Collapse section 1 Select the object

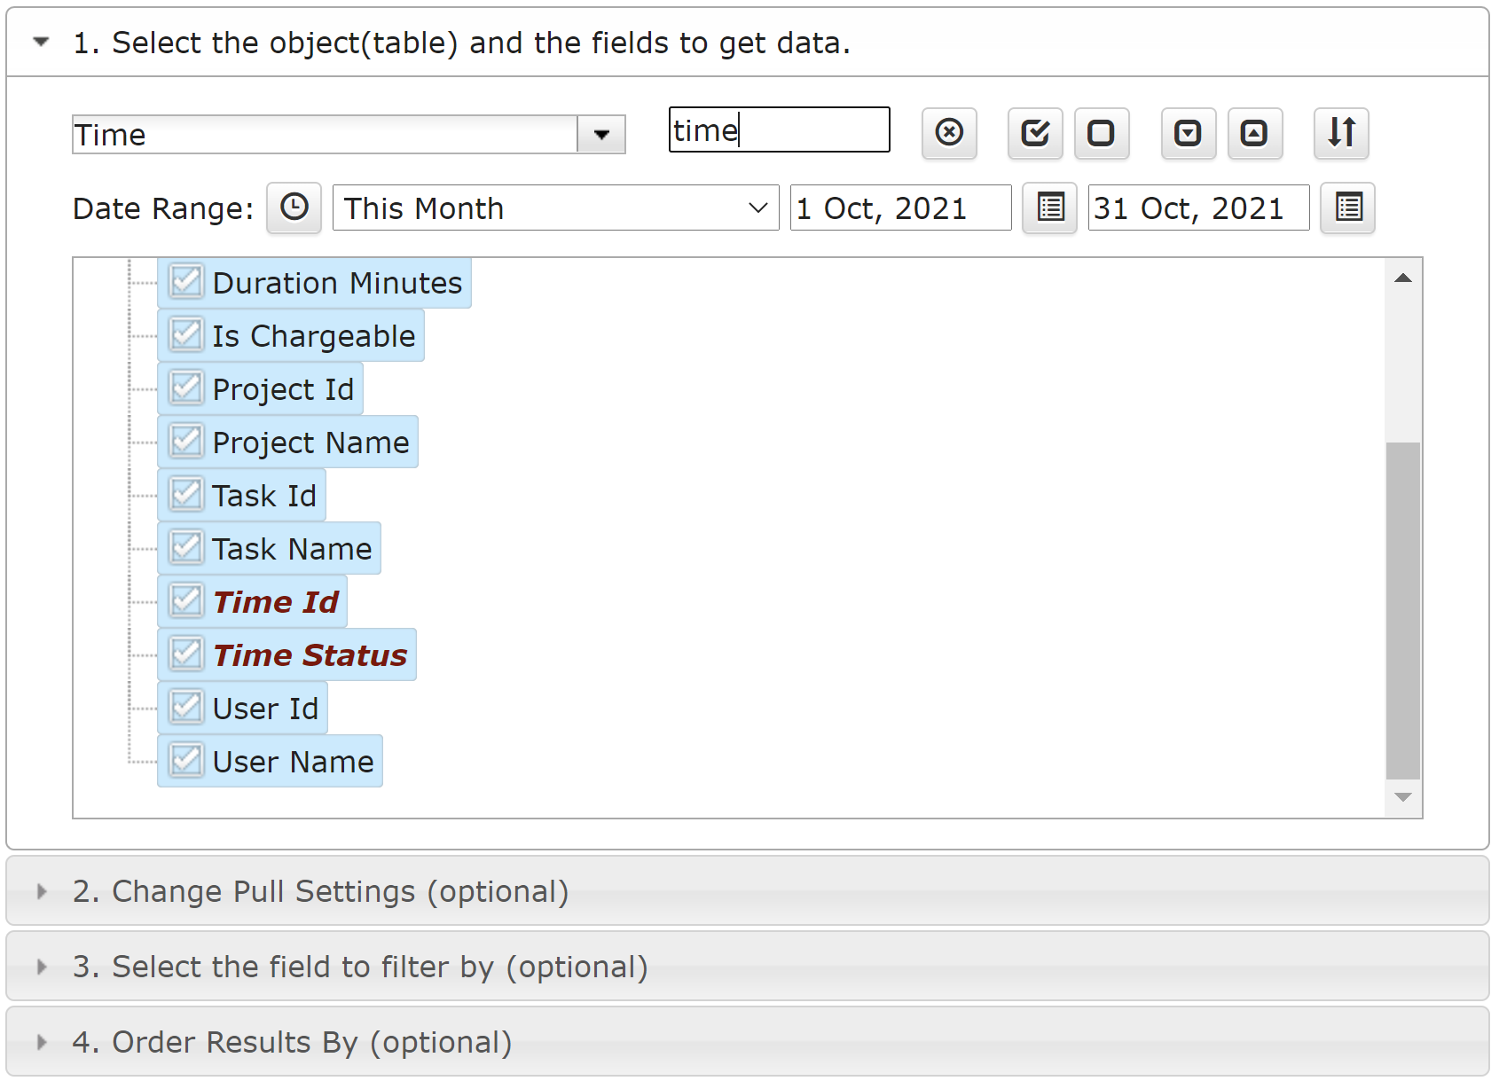point(41,42)
